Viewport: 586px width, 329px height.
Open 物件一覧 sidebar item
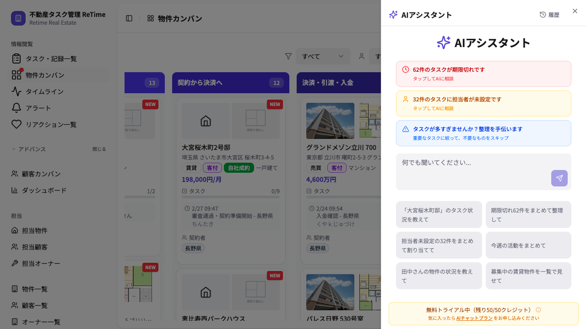pos(59,289)
